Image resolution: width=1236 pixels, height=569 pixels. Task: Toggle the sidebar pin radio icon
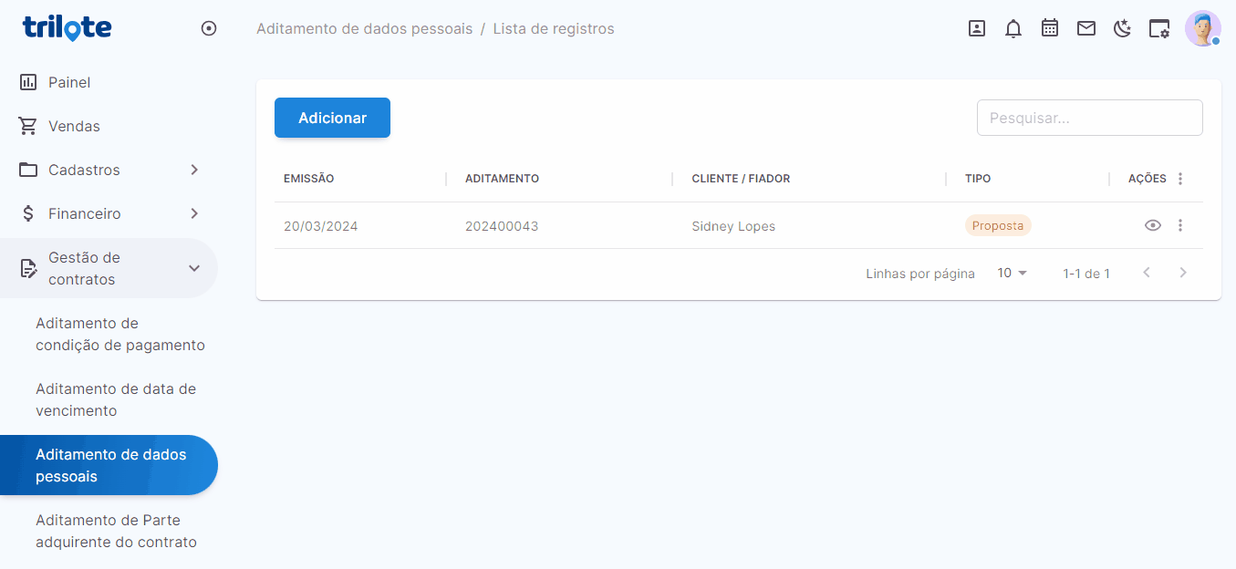pyautogui.click(x=209, y=28)
